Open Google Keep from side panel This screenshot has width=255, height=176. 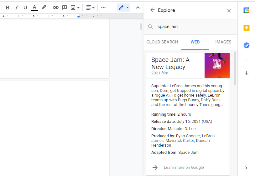[x=247, y=28]
